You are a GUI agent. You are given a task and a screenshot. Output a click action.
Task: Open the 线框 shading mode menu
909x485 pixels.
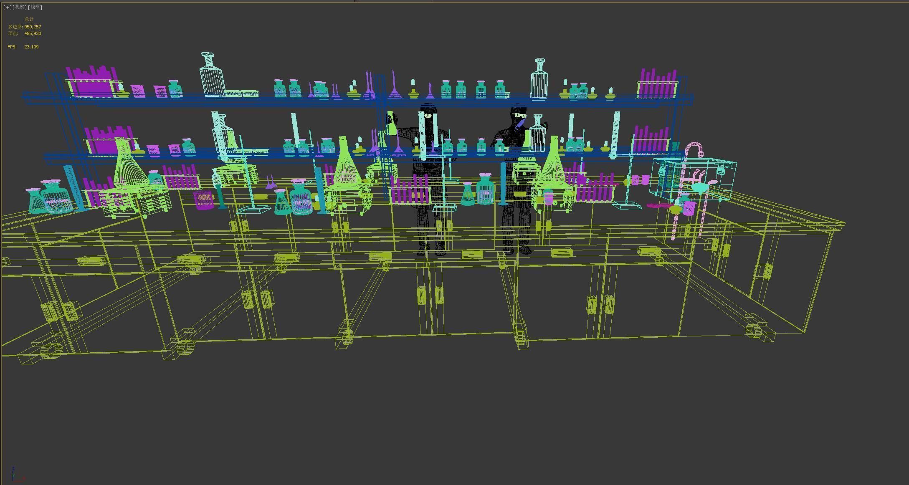click(35, 7)
